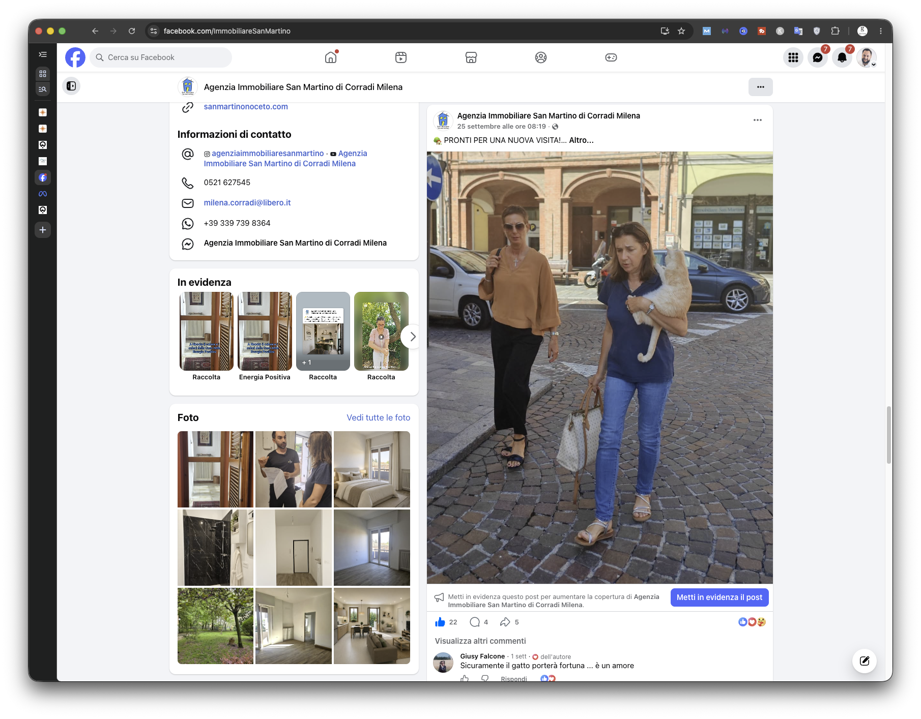Image resolution: width=921 pixels, height=719 pixels.
Task: Open the Facebook menu grid icon
Action: coord(793,57)
